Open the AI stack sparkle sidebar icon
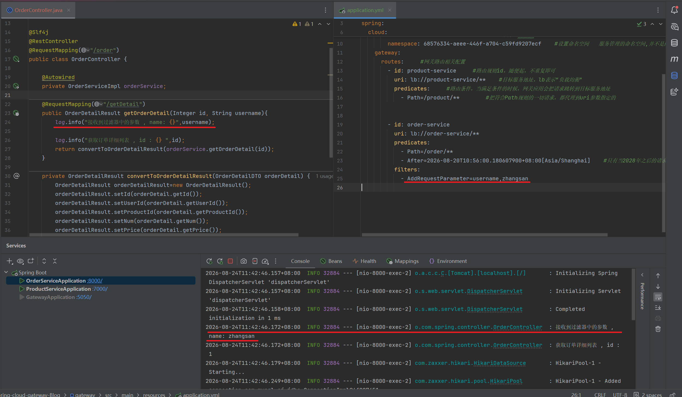 (x=674, y=92)
